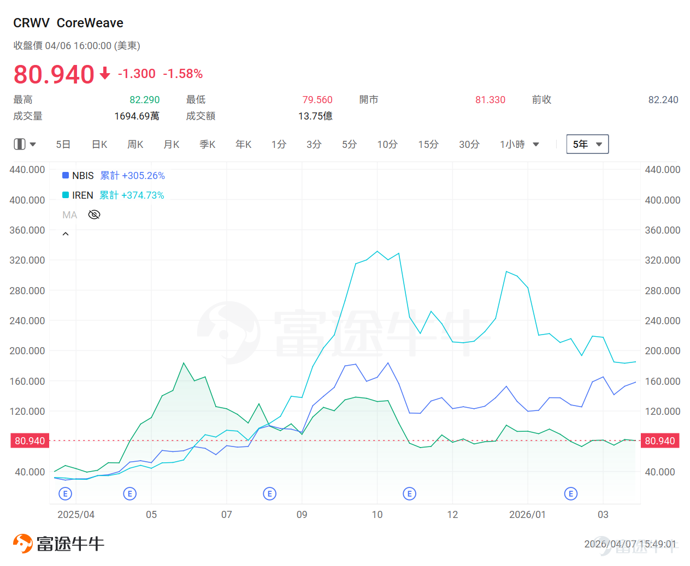Click the 80.940 closing price
The height and width of the screenshot is (566, 690).
pos(54,74)
